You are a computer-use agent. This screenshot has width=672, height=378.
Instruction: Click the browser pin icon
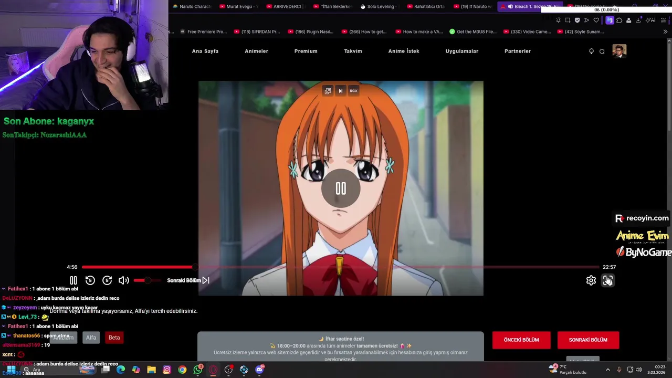click(x=558, y=20)
